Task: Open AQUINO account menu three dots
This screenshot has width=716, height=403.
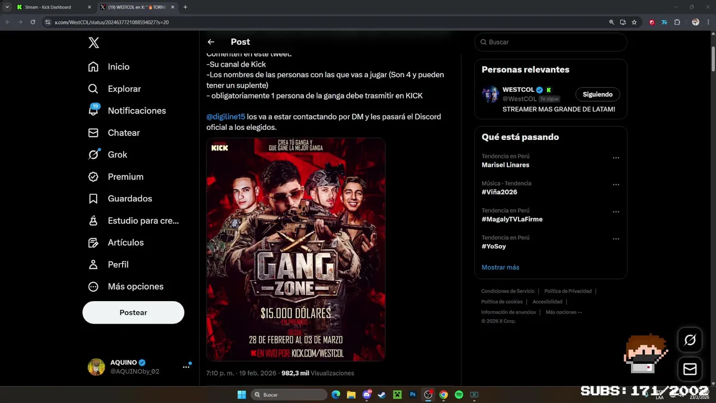Action: 186,367
